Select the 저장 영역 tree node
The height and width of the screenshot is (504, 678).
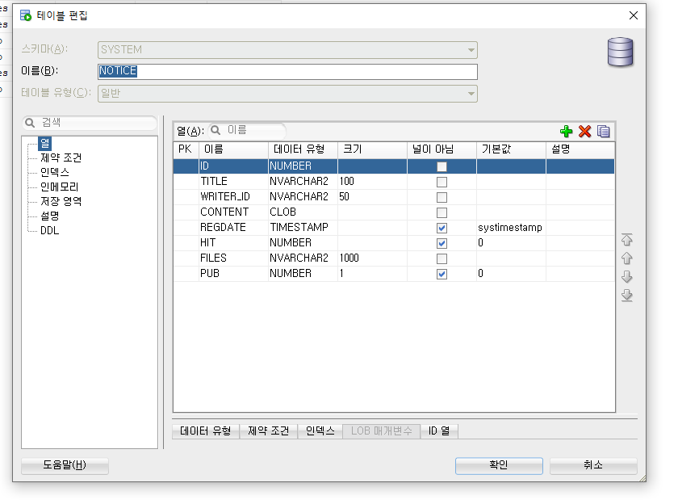[61, 201]
